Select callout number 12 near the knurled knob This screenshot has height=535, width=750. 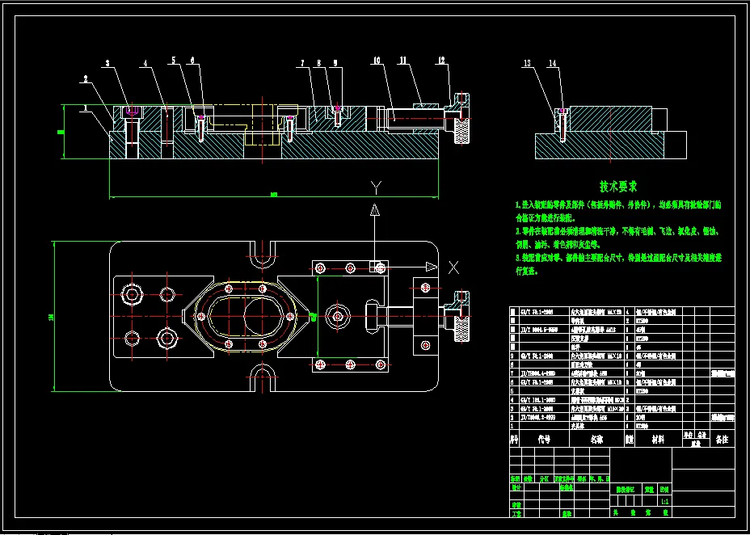coord(441,61)
